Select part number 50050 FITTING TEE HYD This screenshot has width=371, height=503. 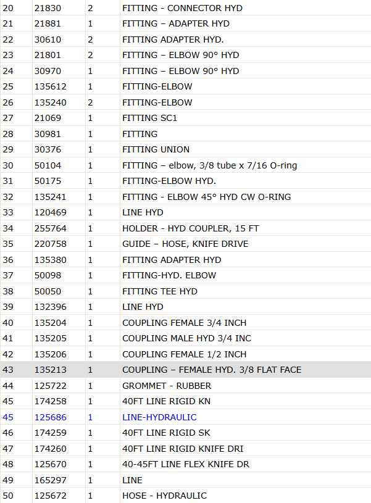pos(48,291)
